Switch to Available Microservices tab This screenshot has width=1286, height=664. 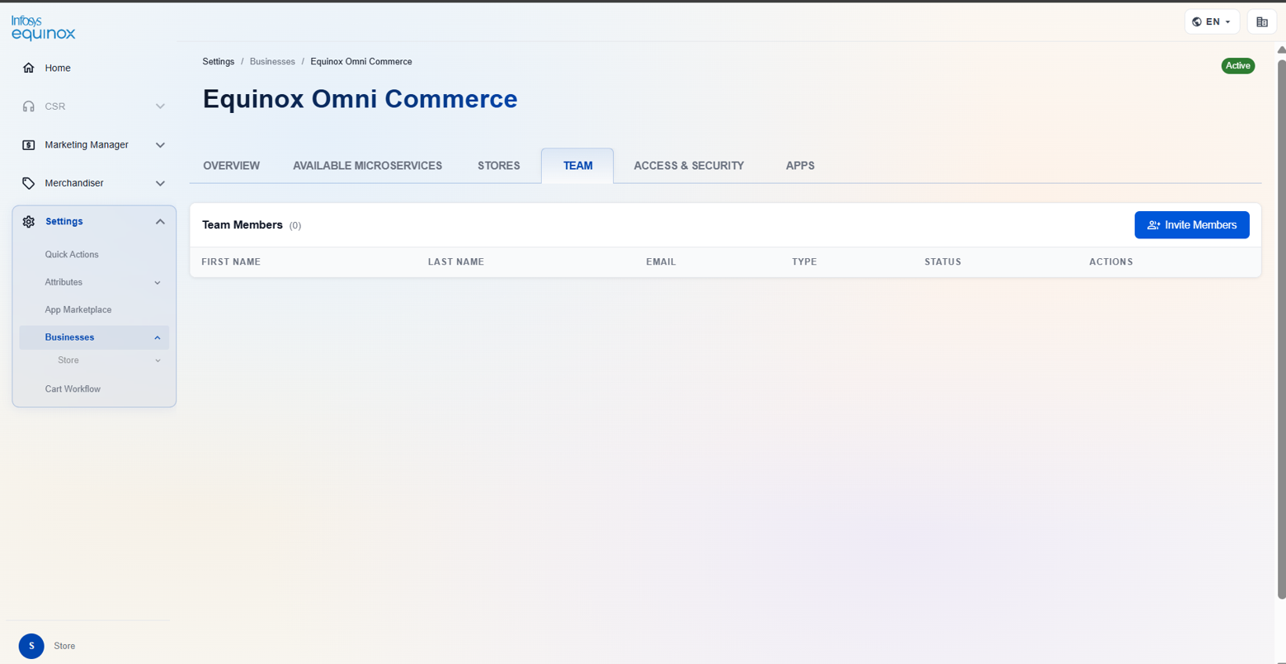[x=367, y=166]
